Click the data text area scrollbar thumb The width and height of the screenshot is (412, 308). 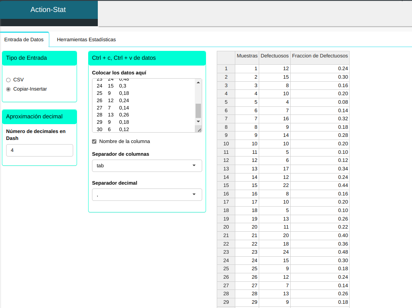[198, 111]
